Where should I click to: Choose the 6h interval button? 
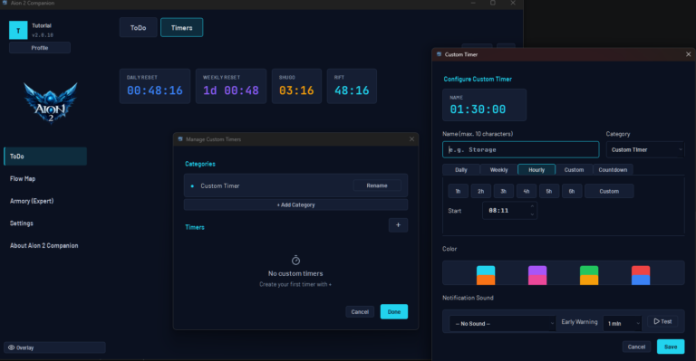pos(572,191)
